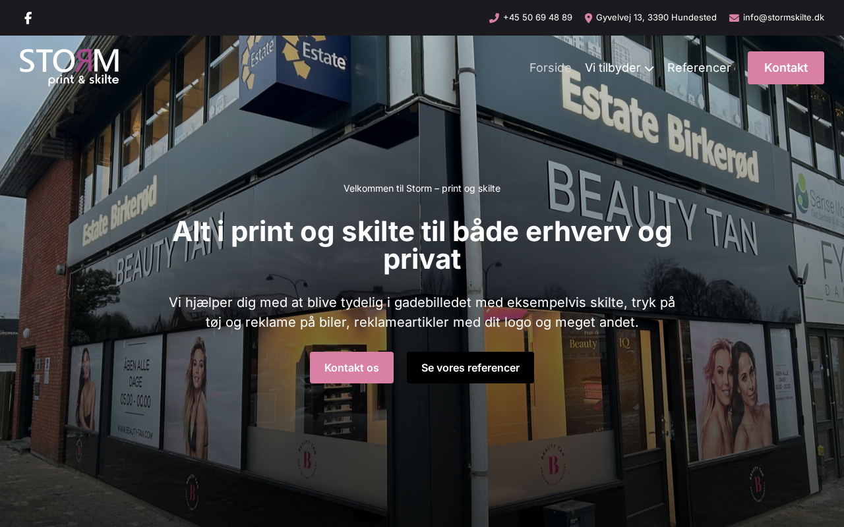Image resolution: width=844 pixels, height=527 pixels.
Task: Click the location pin icon
Action: [x=588, y=18]
